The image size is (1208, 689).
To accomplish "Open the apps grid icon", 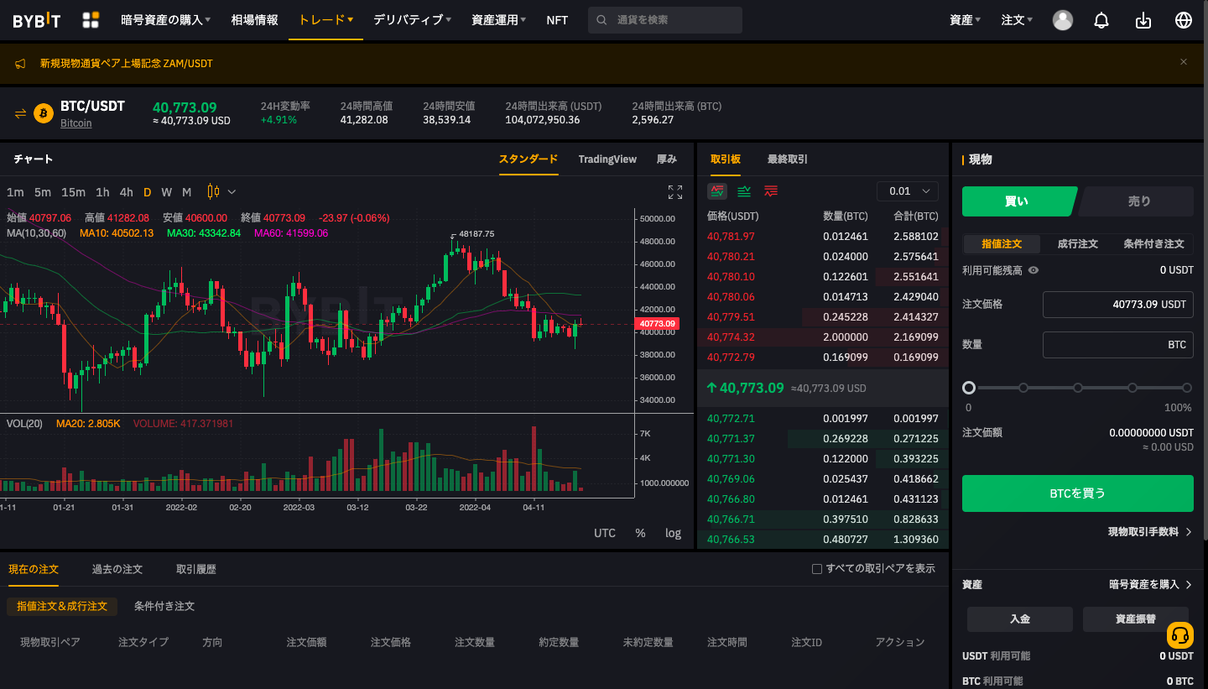I will coord(91,20).
